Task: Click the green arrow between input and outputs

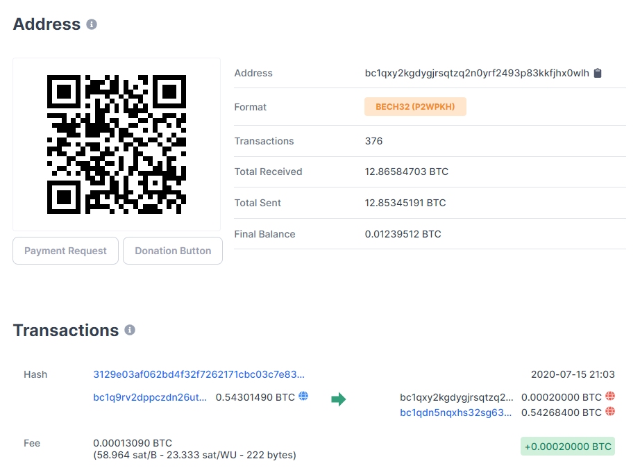Action: click(x=338, y=399)
